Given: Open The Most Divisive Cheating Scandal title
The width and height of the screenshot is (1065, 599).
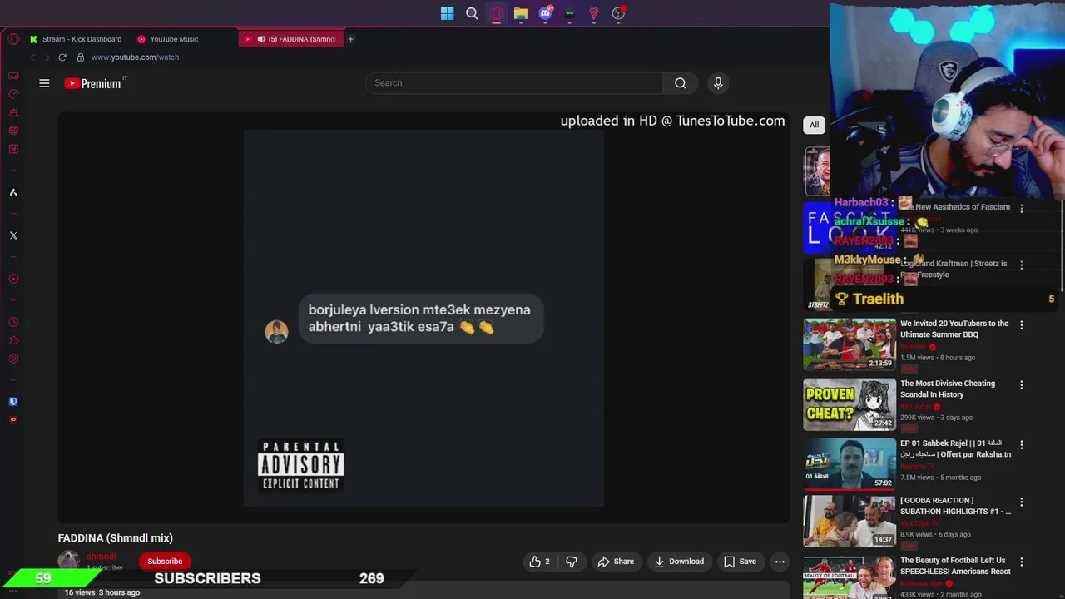Looking at the screenshot, I should click(x=948, y=389).
